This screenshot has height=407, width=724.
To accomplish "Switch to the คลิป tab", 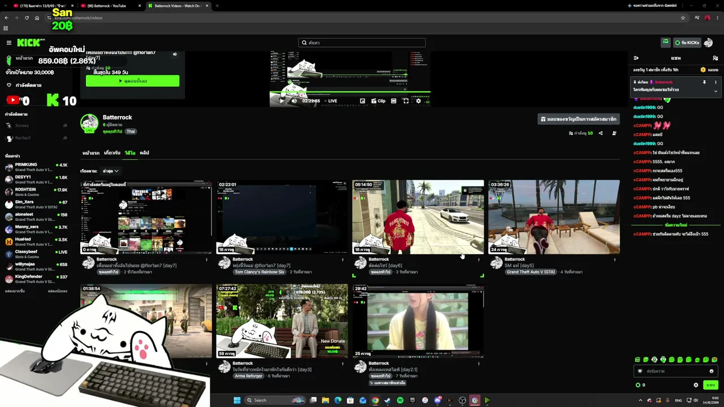I will [144, 153].
